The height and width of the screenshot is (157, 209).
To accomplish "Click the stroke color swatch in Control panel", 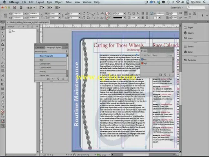I will coord(107,18).
